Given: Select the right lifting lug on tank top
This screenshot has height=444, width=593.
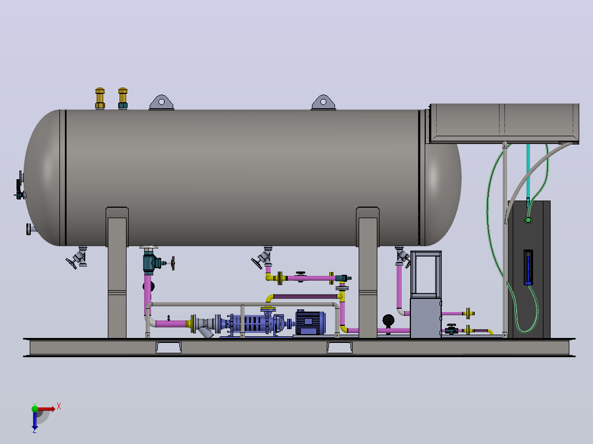Looking at the screenshot, I should point(323,102).
